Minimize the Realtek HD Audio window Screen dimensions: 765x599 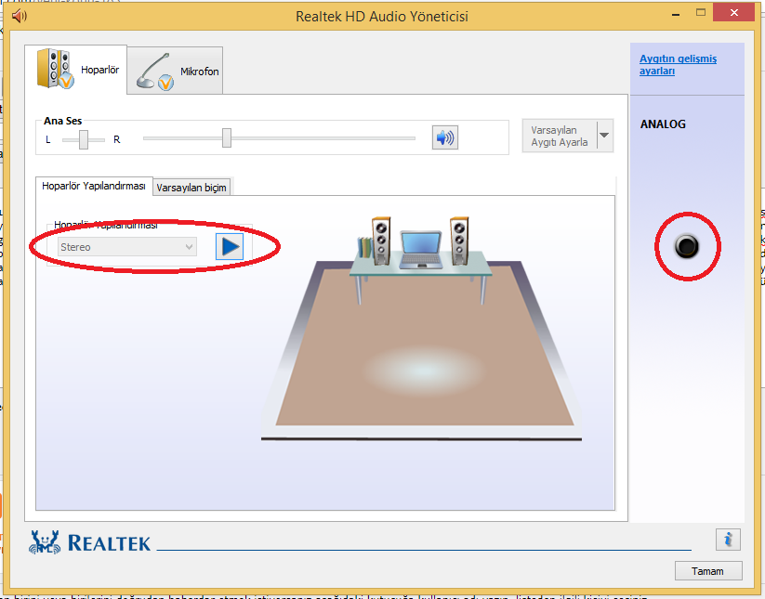[x=676, y=15]
